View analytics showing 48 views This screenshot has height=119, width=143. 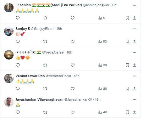pyautogui.click(x=103, y=112)
